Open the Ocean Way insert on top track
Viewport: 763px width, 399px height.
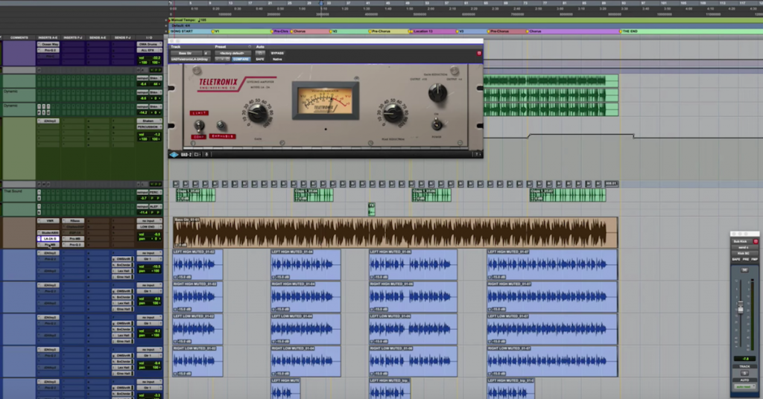coord(48,44)
